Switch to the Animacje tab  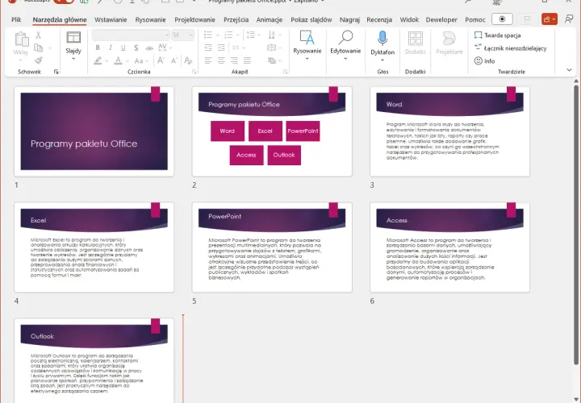[x=270, y=19]
